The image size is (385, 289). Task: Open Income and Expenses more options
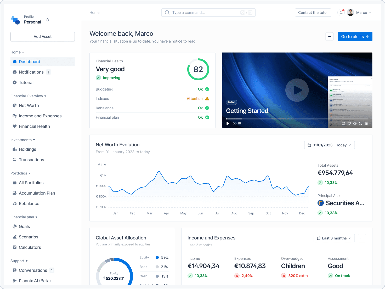pyautogui.click(x=362, y=238)
